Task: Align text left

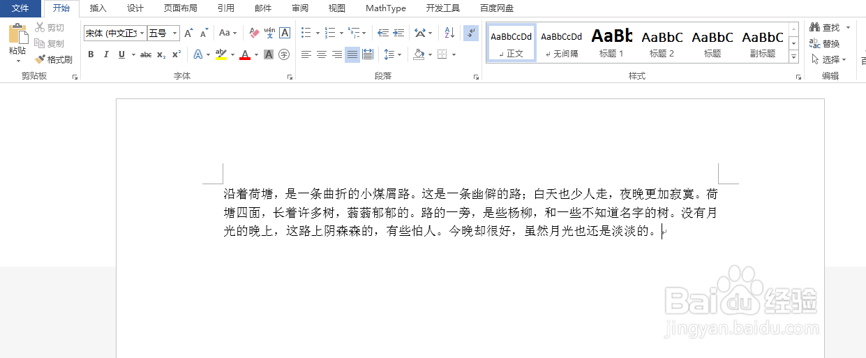Action: click(306, 54)
